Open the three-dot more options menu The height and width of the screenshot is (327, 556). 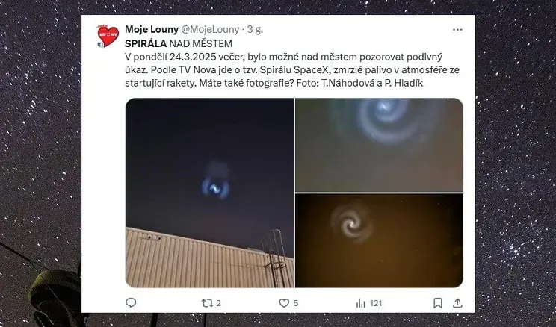(x=457, y=30)
